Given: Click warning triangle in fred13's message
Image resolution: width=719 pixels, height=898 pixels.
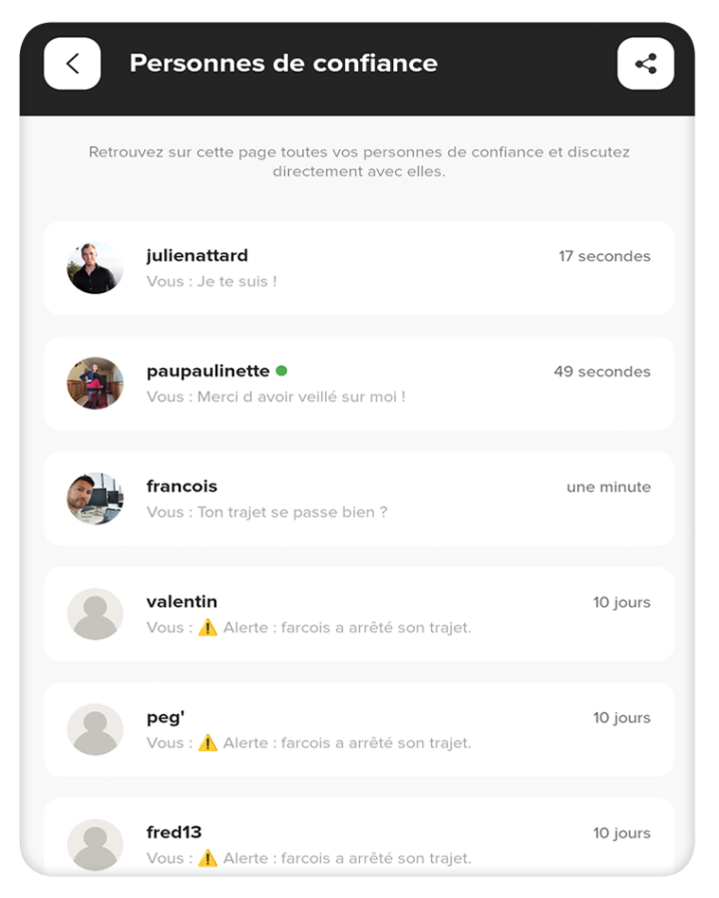Looking at the screenshot, I should click(207, 858).
